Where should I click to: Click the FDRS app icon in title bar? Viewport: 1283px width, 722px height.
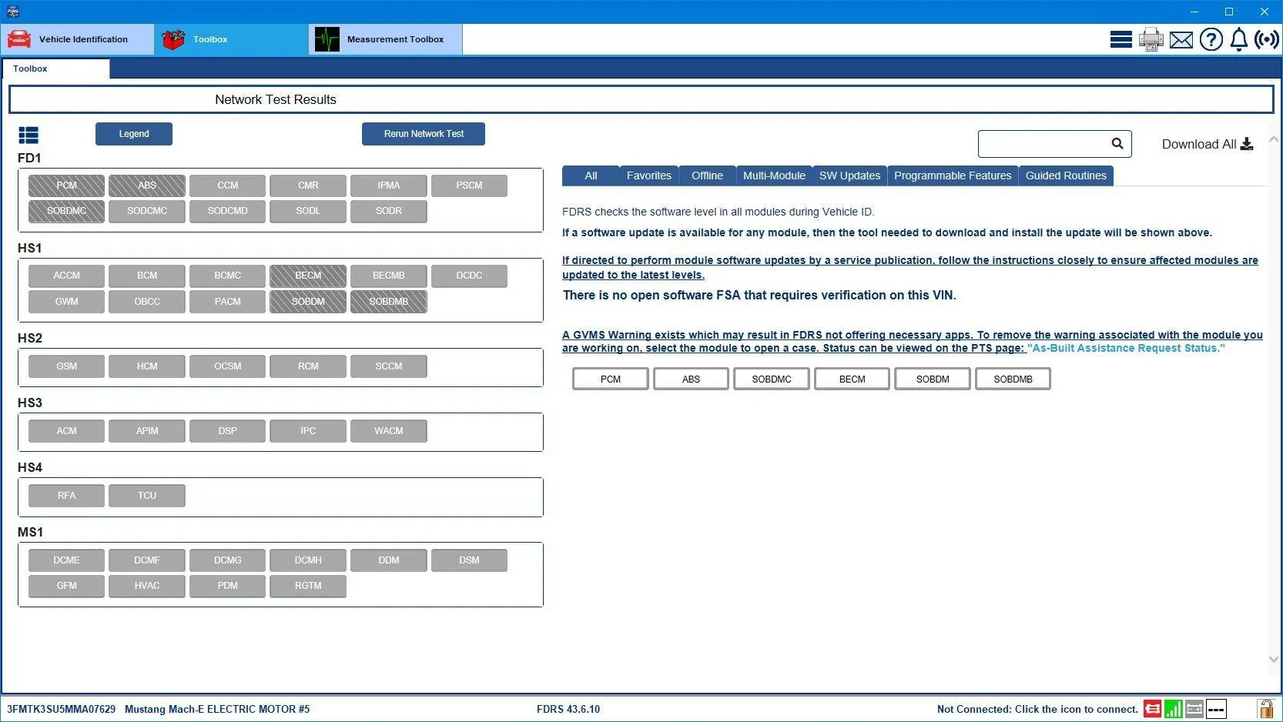coord(12,12)
